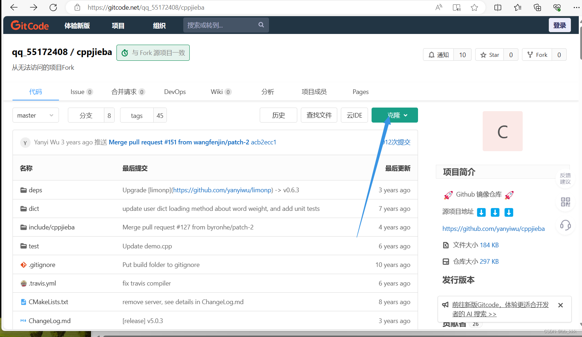Open the commit history button
Viewport: 582px width, 337px height.
278,115
